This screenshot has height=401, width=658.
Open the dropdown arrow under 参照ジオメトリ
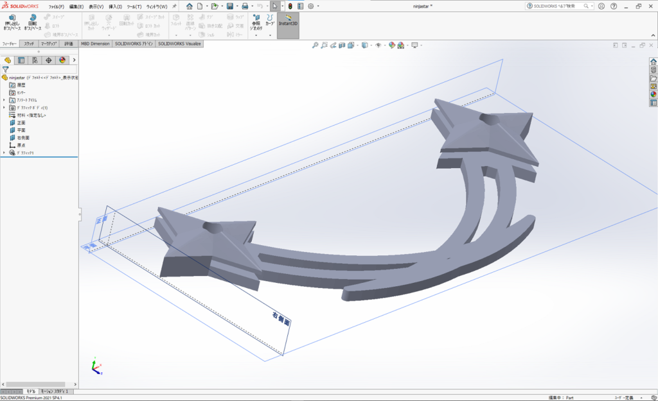(x=256, y=36)
